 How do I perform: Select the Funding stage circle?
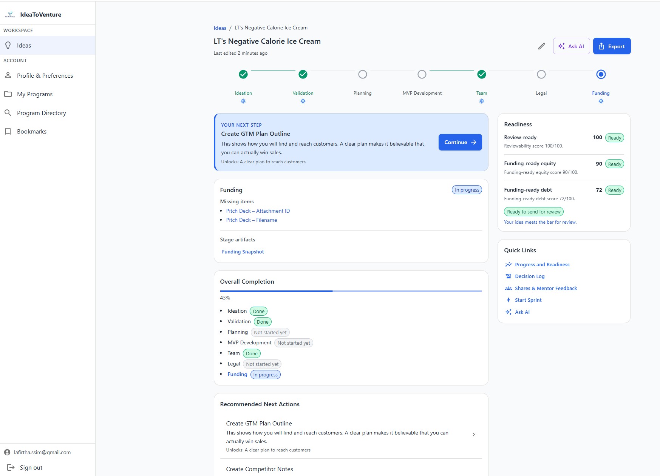(x=601, y=74)
